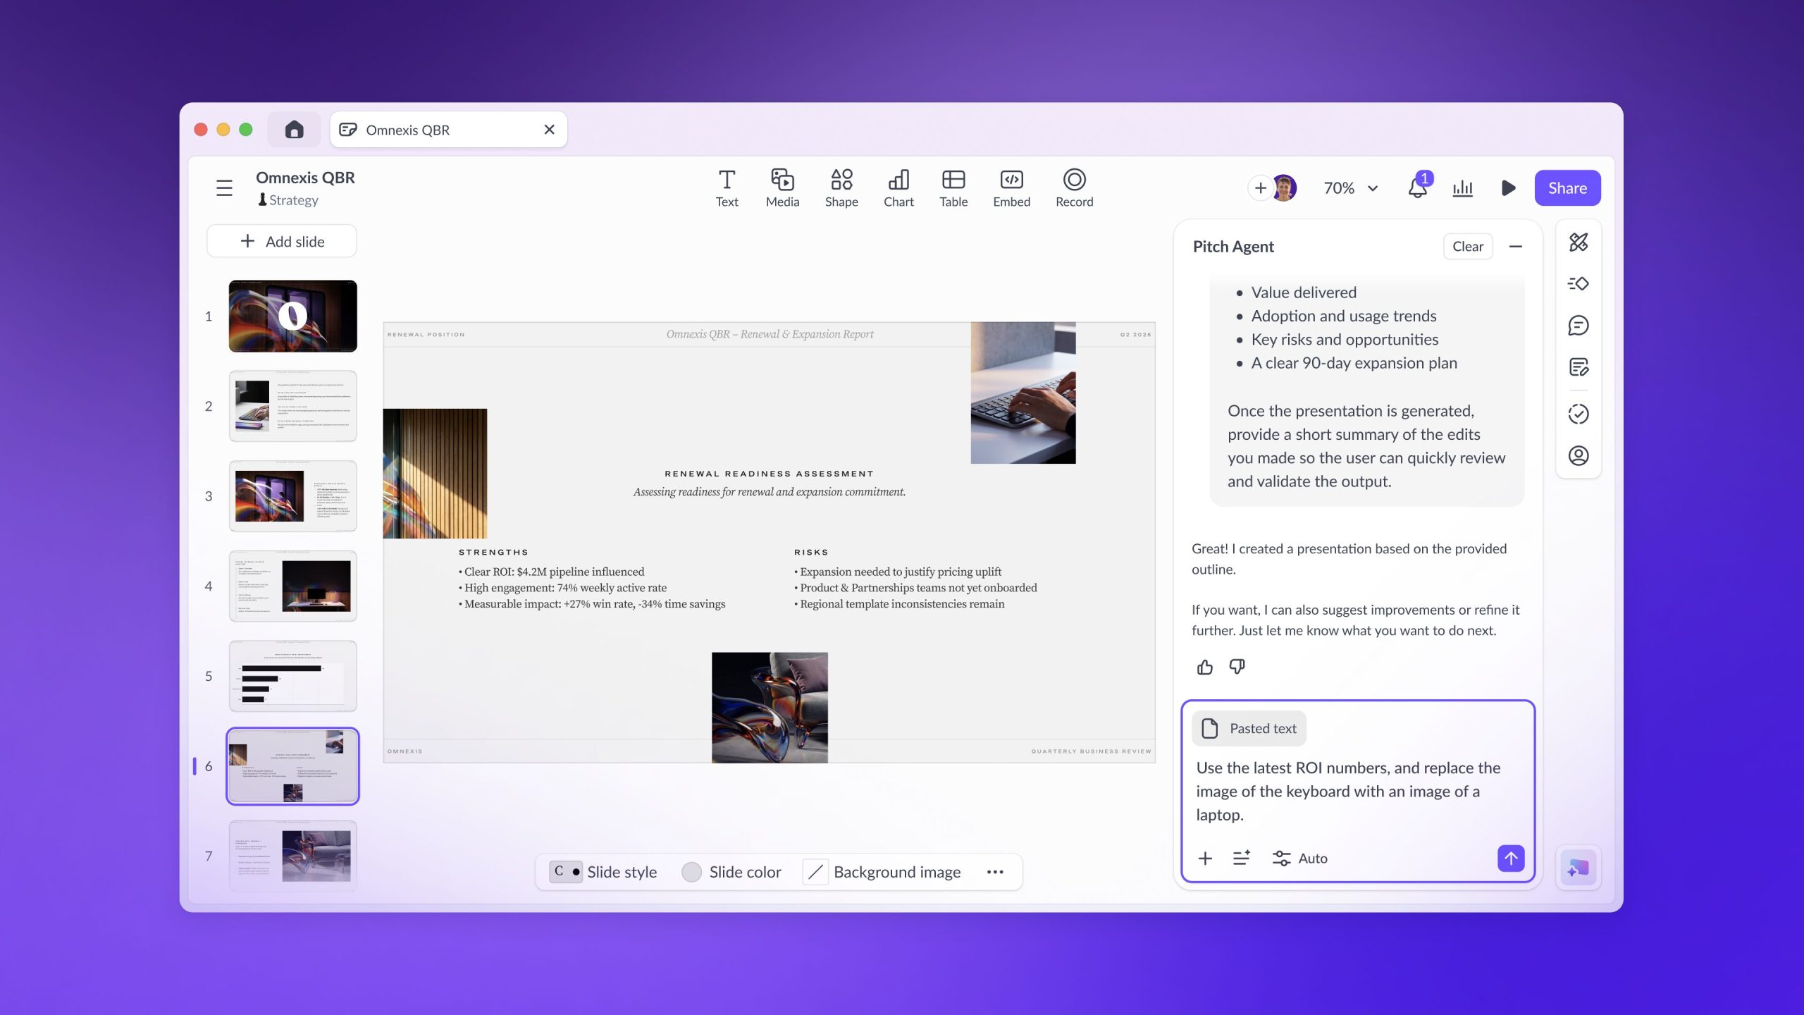Click the Share button
The image size is (1804, 1015).
click(x=1567, y=188)
